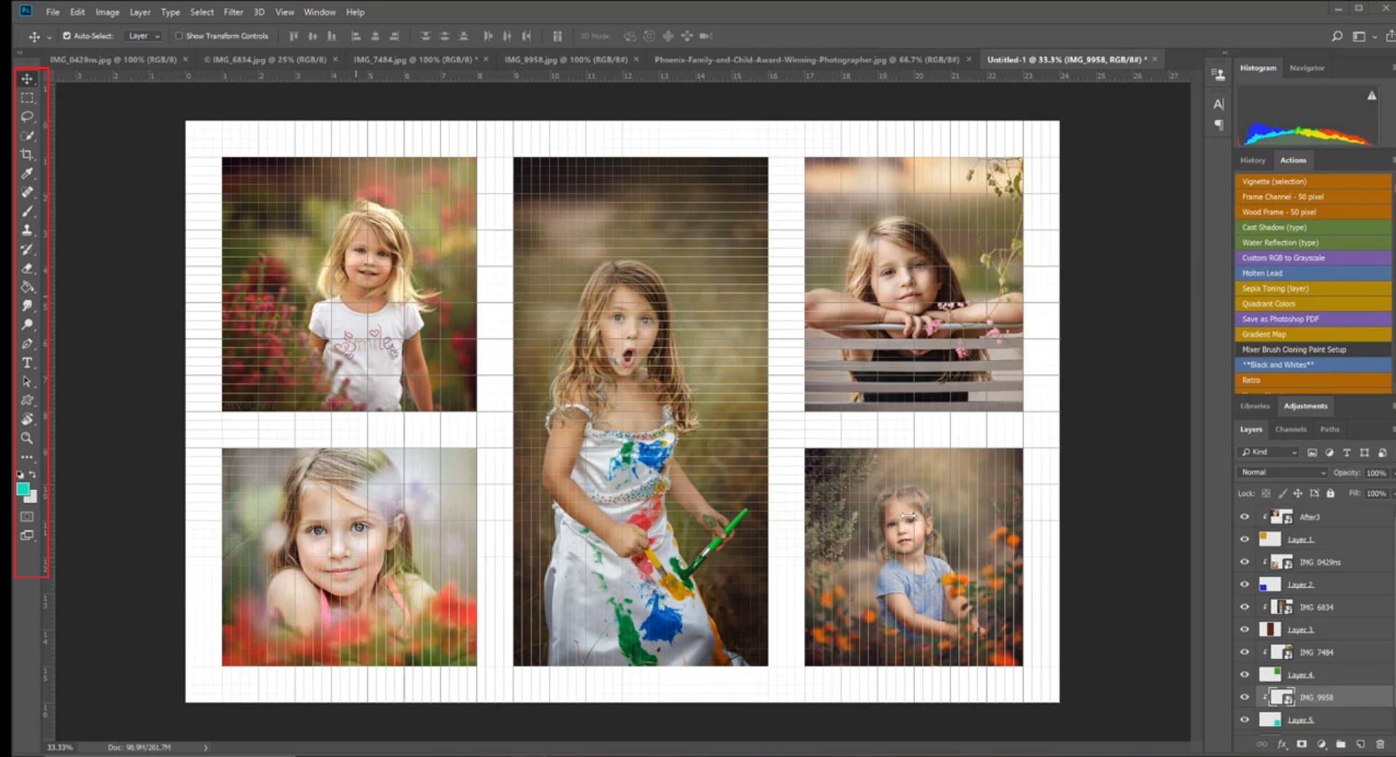Viewport: 1396px width, 757px height.
Task: Open the blend mode dropdown showing Normal
Action: [x=1281, y=472]
